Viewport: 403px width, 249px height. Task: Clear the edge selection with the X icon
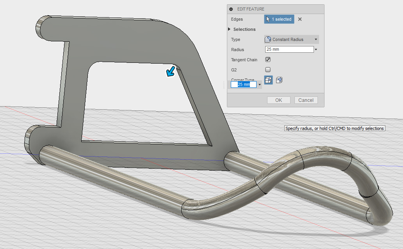point(300,19)
